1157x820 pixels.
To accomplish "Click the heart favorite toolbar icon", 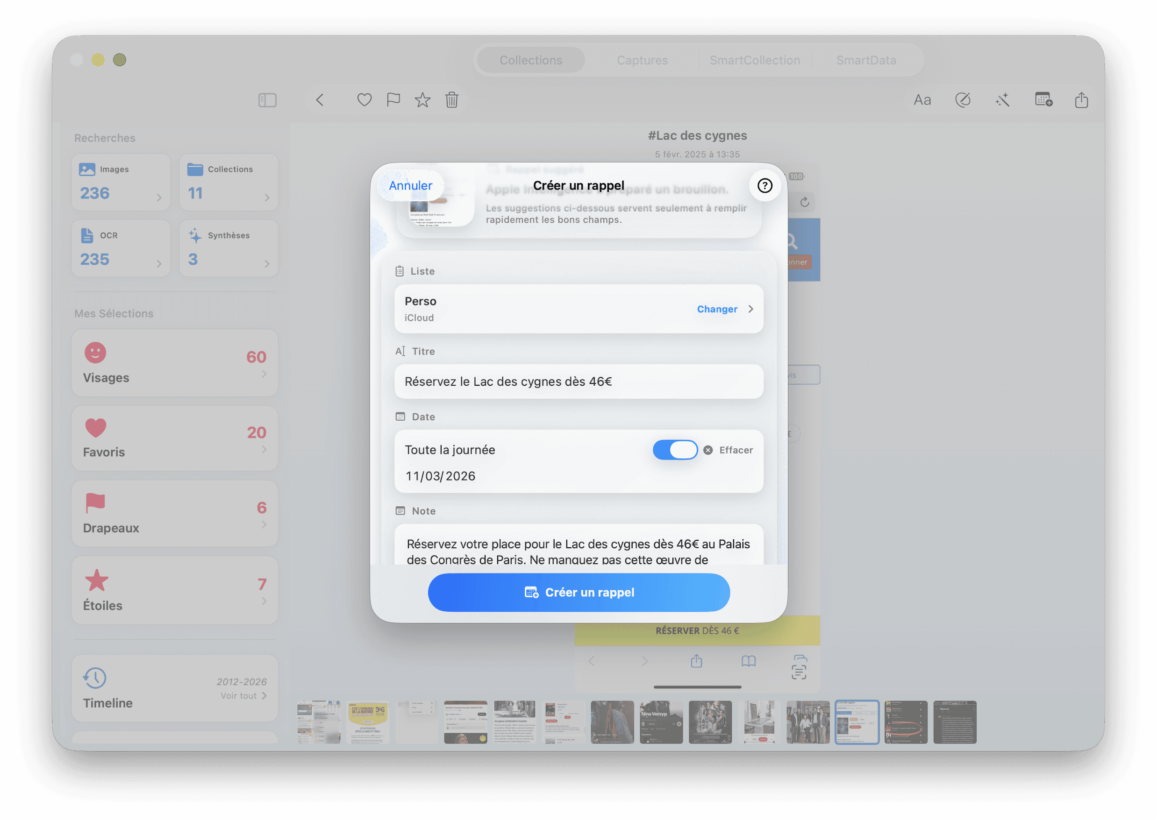I will pos(364,100).
